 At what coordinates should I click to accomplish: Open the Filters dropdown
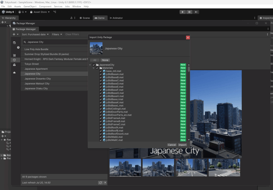(57, 34)
